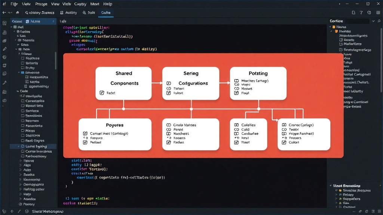
Task: Select the 'Shared Components' diagram node
Action: click(x=123, y=83)
